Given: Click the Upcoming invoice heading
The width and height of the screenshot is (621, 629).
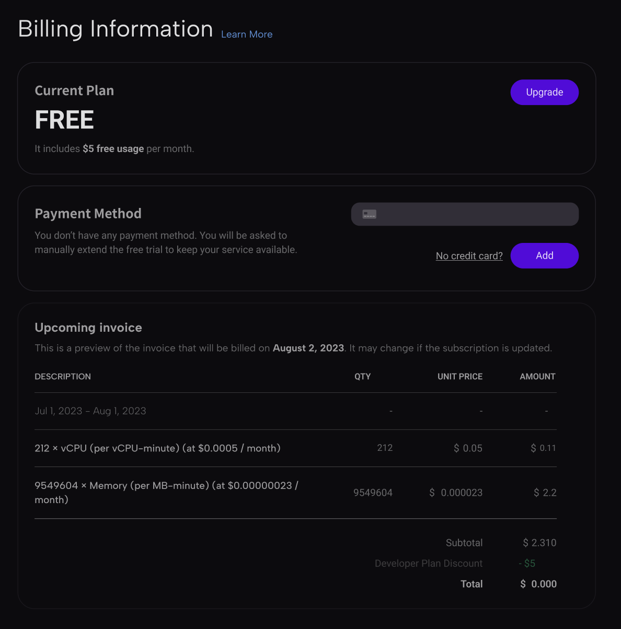Looking at the screenshot, I should click(88, 328).
